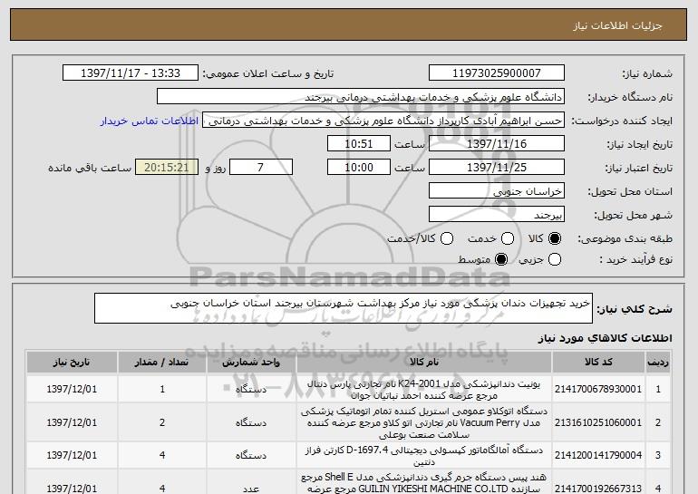698x494 pixels.
Task: Click need date 1397/12/01 in row 1
Action: pos(72,389)
